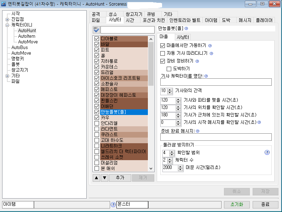The height and width of the screenshot is (212, 282).
Task: Expand the 진입점 tree node
Action: 7,19
